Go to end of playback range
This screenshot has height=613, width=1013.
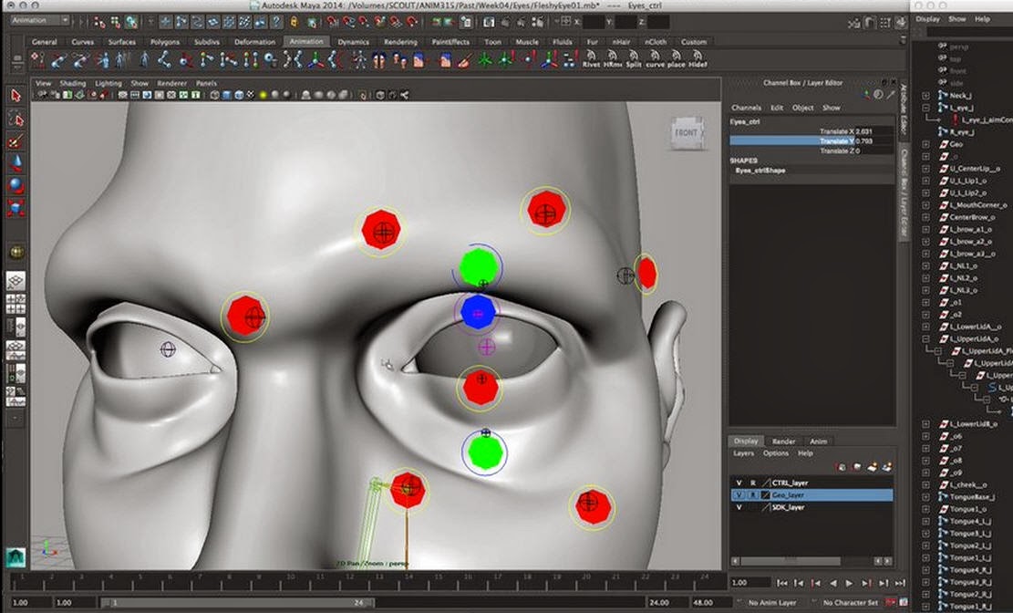click(x=901, y=583)
